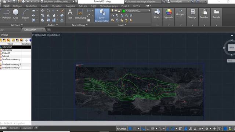Click the Table icon in Beschriftung panel
Image resolution: width=235 pixels, height=132 pixels.
(89, 20)
